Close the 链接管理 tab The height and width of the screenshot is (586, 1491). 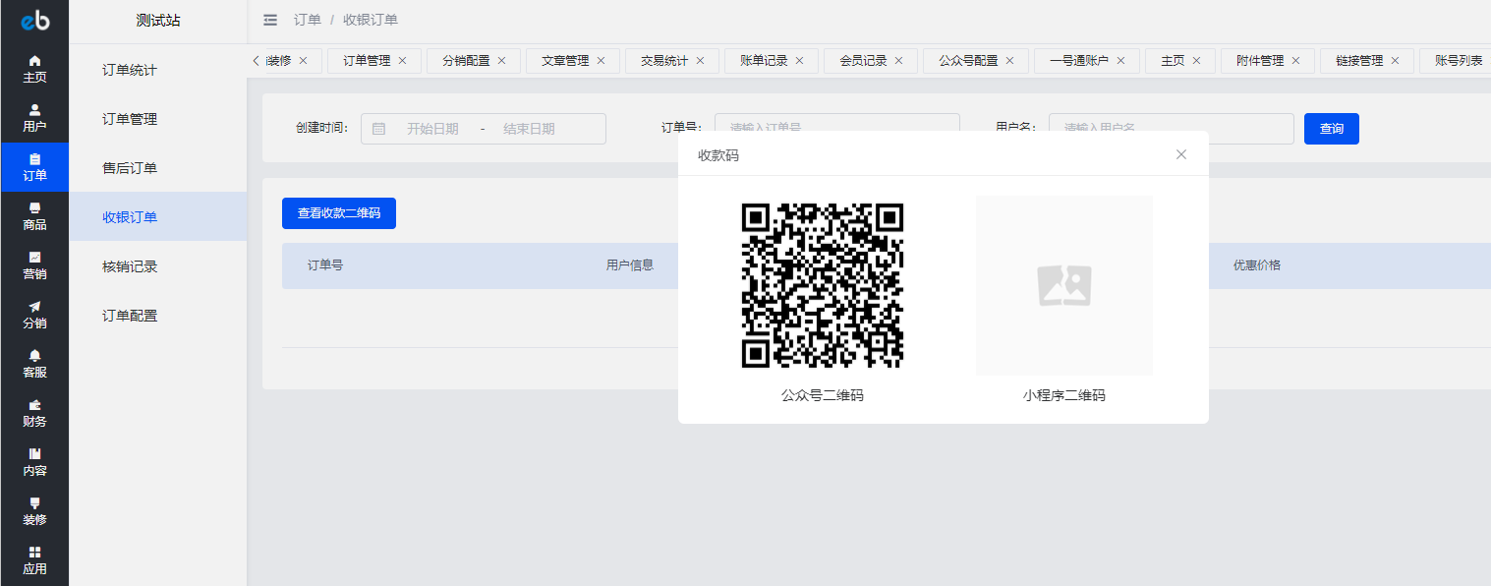pos(1395,61)
